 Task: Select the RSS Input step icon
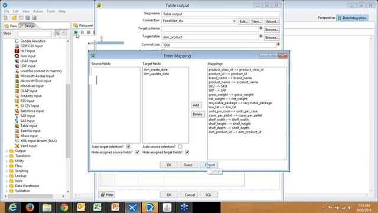tap(17, 101)
